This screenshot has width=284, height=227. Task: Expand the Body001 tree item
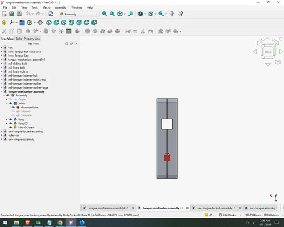pyautogui.click(x=7, y=123)
